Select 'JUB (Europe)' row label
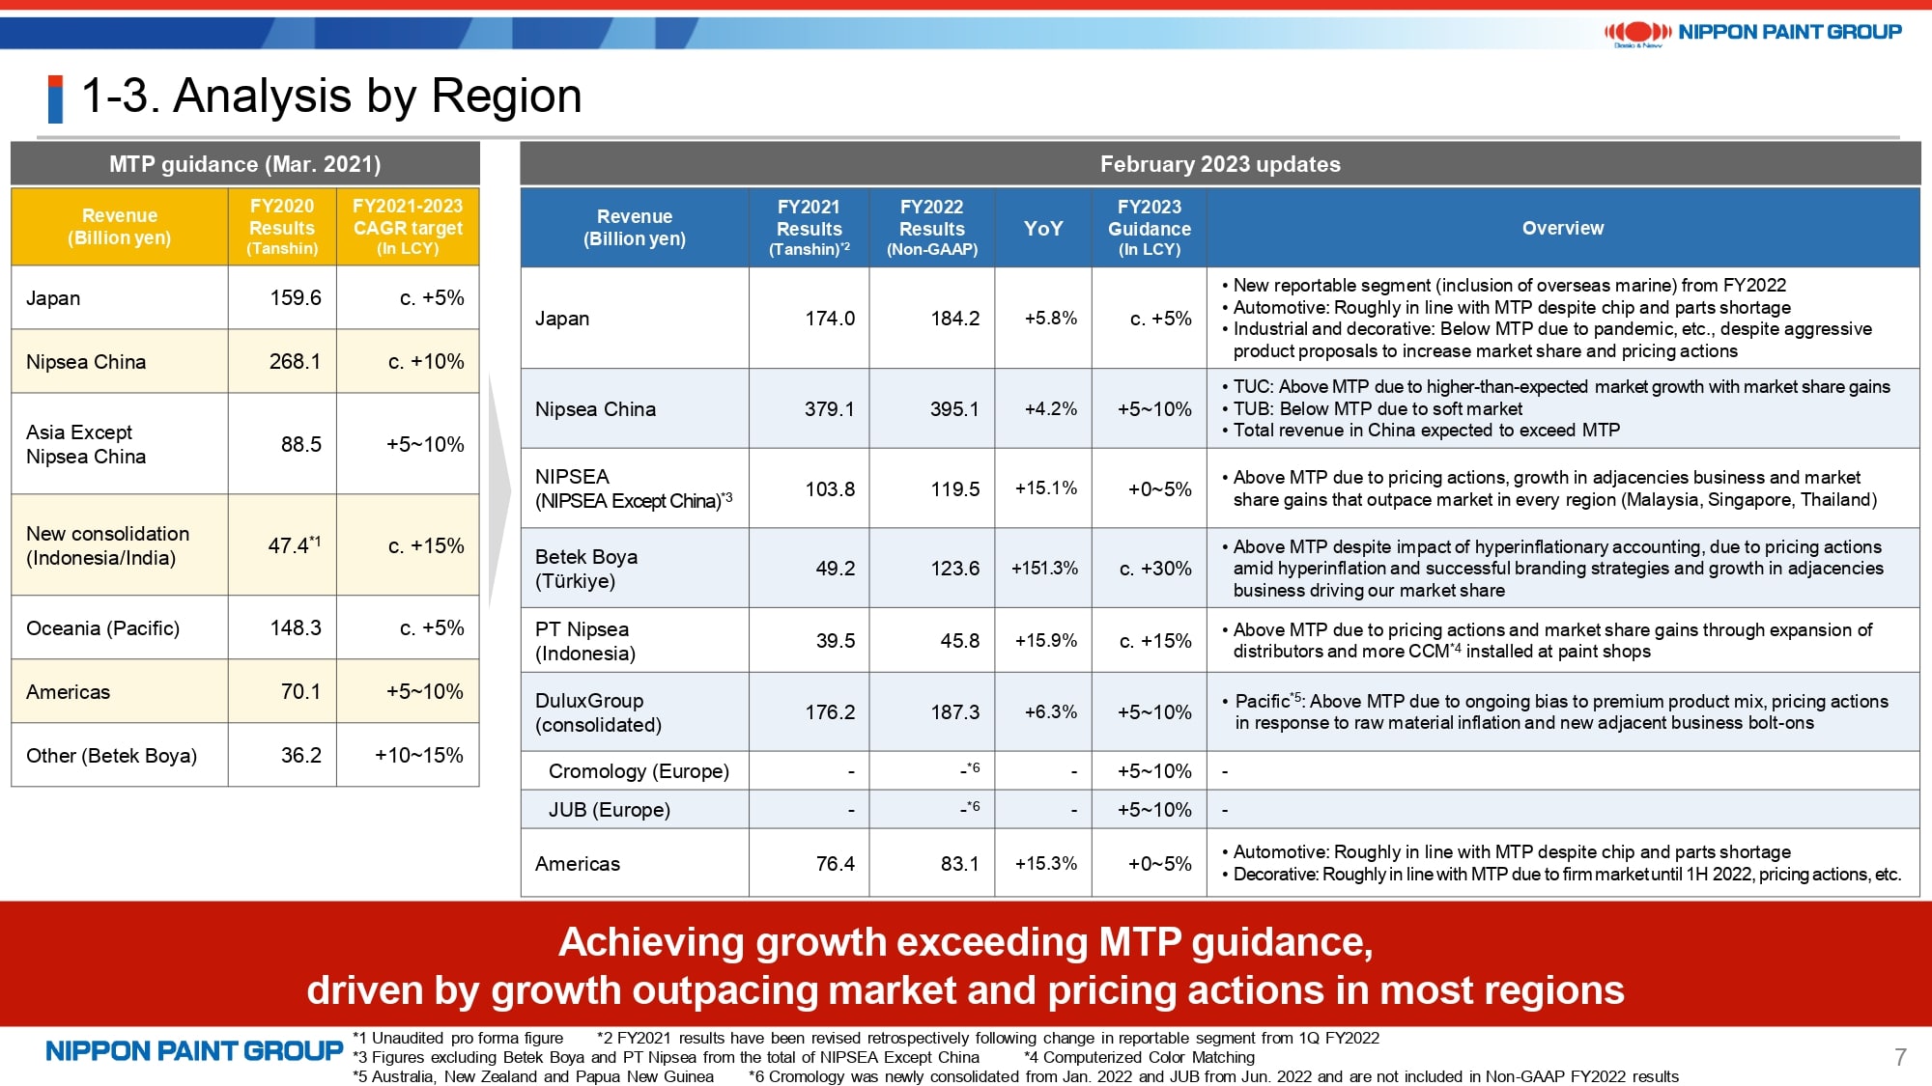Screen dimensions: 1932x1086 pyautogui.click(x=610, y=810)
